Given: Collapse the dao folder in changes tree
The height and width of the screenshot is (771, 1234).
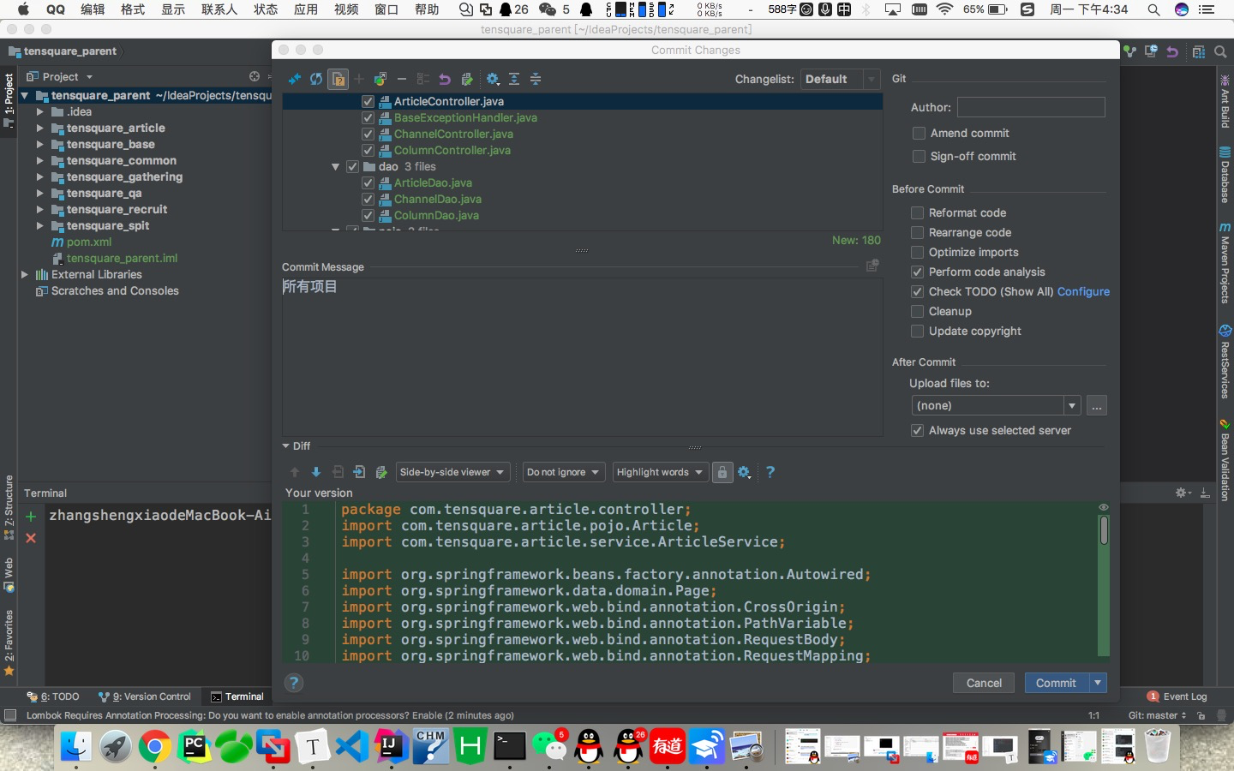Looking at the screenshot, I should click(x=335, y=166).
